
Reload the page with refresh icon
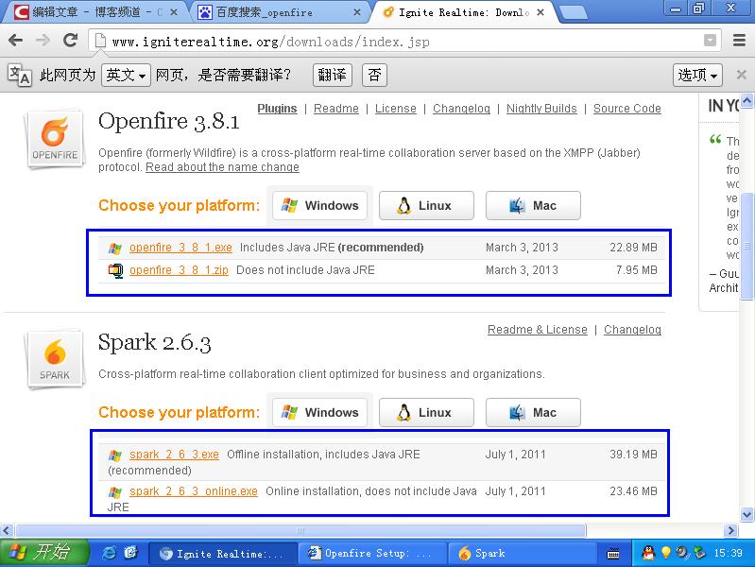(x=70, y=41)
